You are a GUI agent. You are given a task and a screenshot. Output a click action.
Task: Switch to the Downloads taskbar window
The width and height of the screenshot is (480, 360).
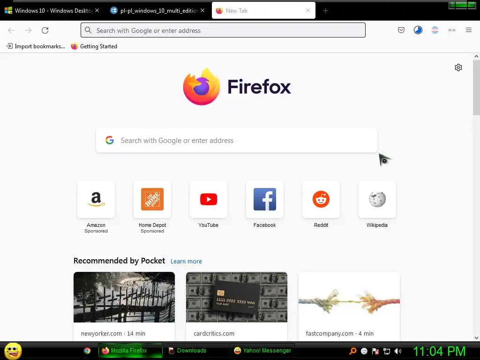(x=196, y=351)
